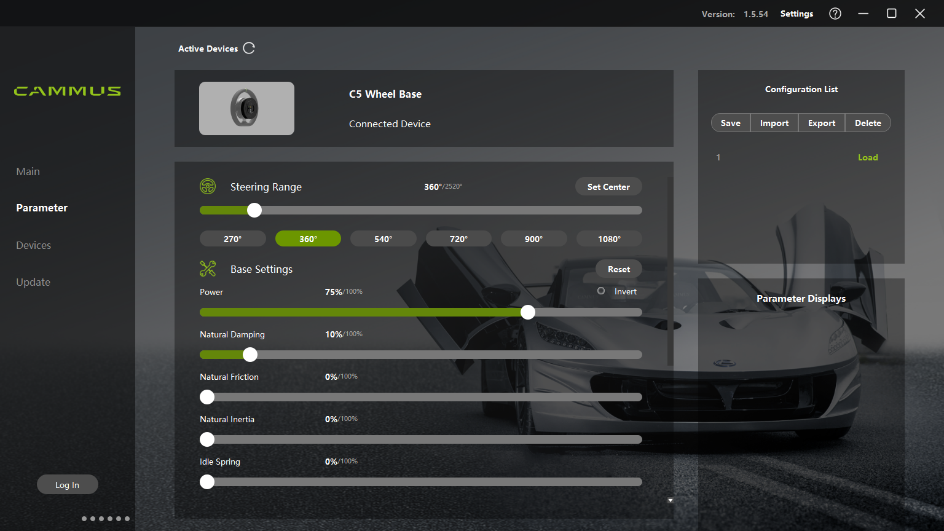Choose the 540° steering preset
Viewport: 944px width, 531px height.
click(383, 238)
